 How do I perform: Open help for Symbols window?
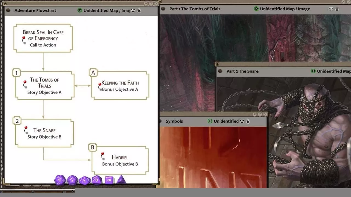260,114
